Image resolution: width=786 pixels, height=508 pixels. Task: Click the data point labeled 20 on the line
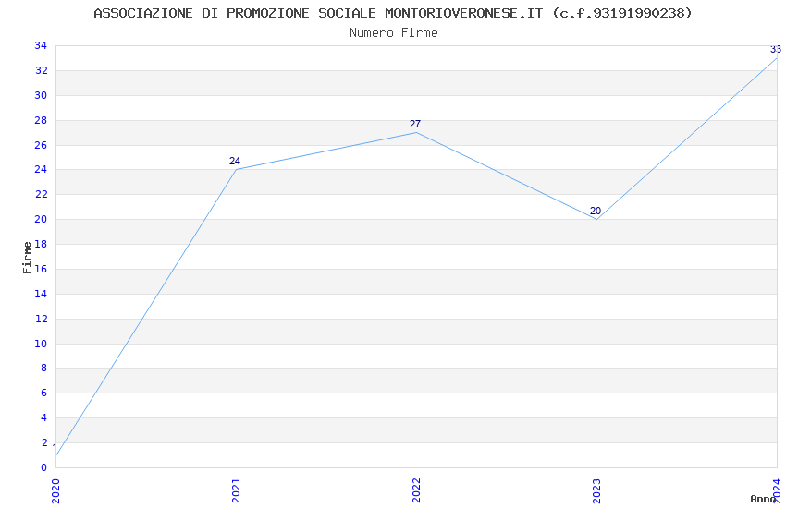pos(596,219)
